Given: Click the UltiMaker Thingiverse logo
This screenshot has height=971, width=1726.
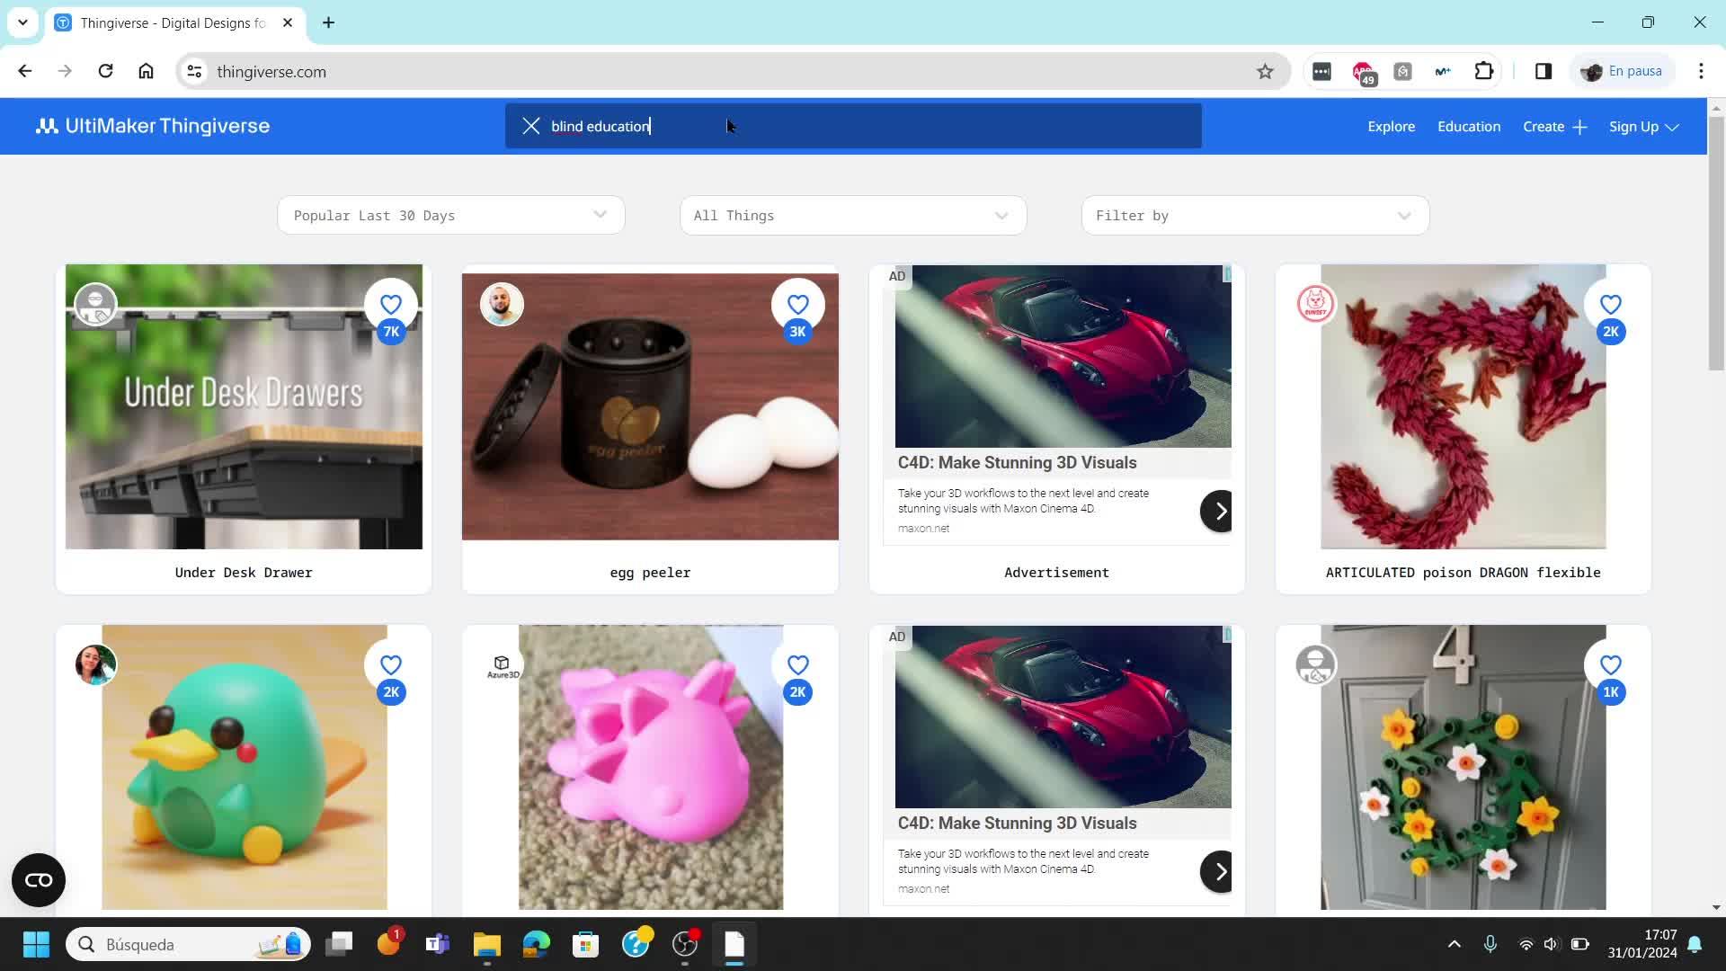Looking at the screenshot, I should point(153,126).
